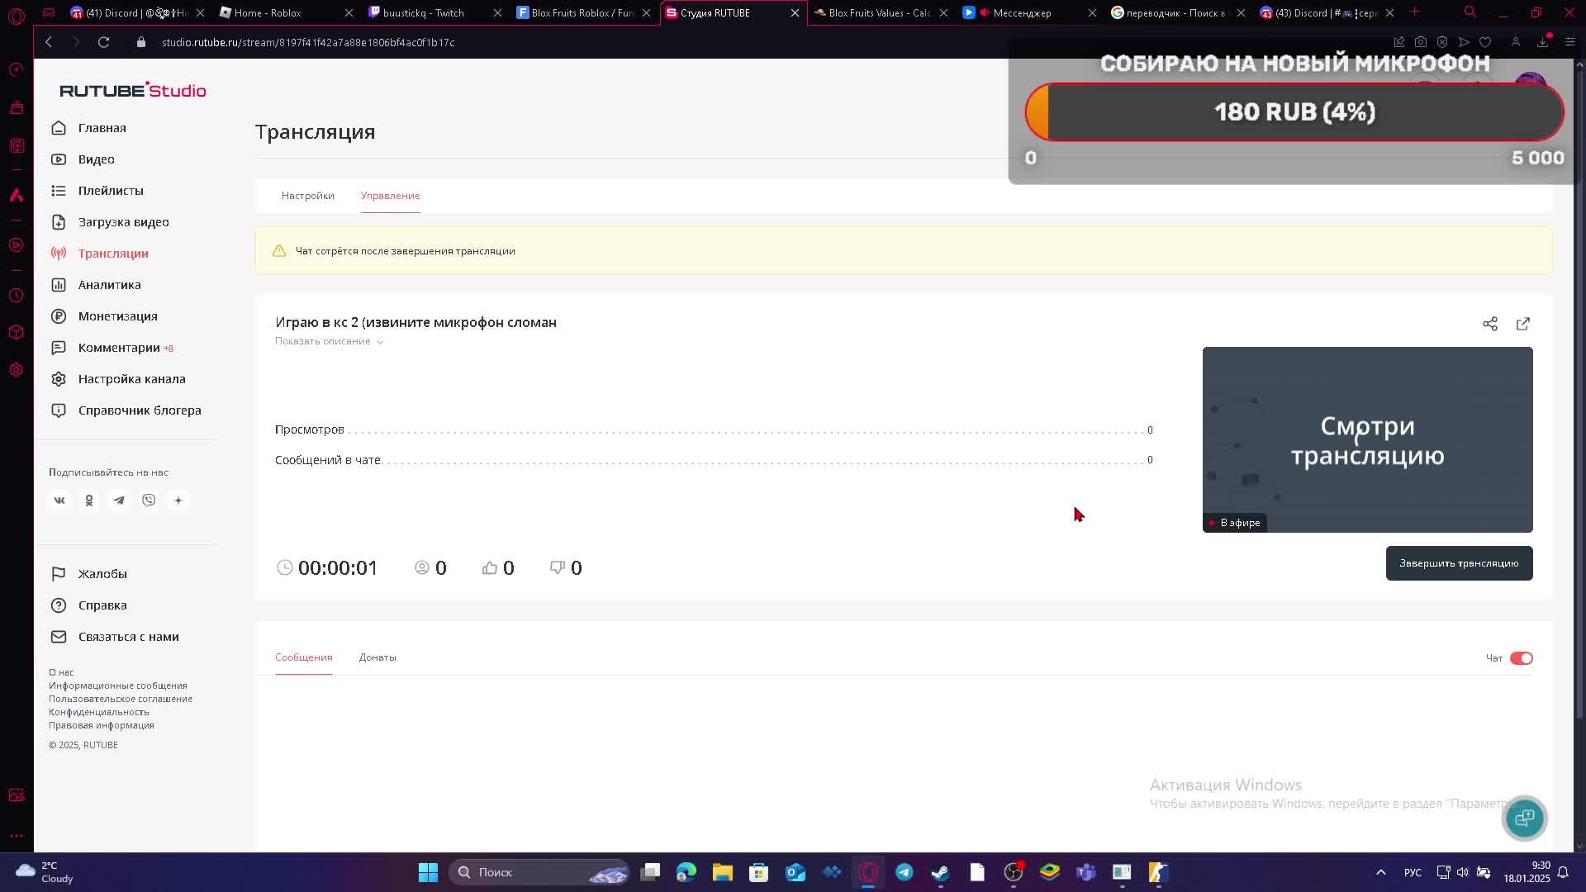The height and width of the screenshot is (892, 1586).
Task: Click the VK social icon
Action: (x=59, y=501)
